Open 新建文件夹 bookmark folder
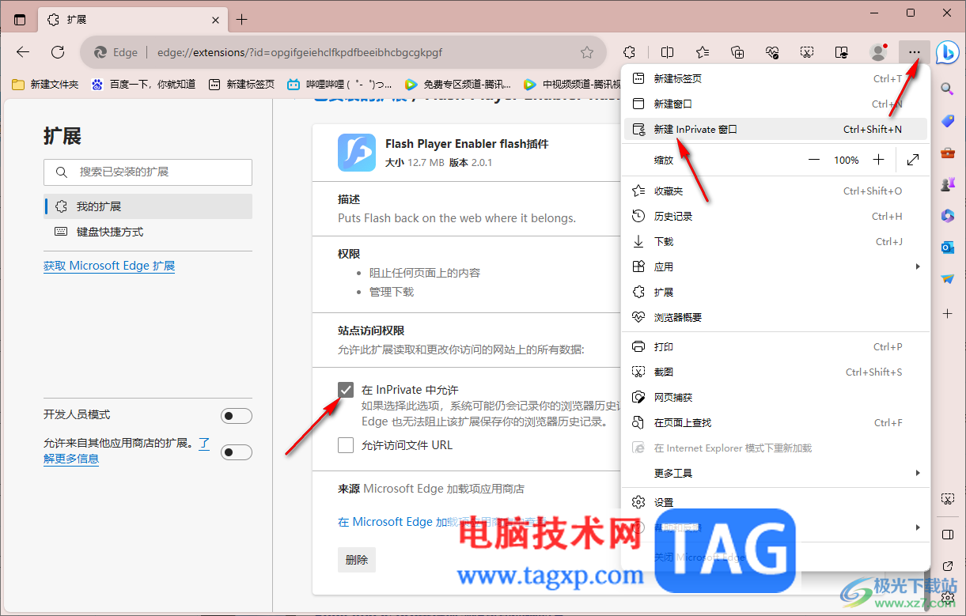This screenshot has width=966, height=616. pos(46,84)
